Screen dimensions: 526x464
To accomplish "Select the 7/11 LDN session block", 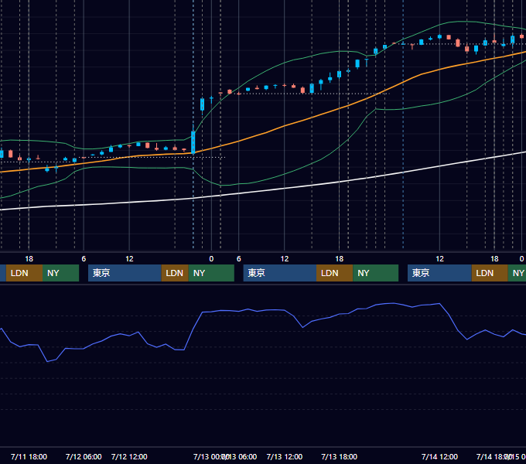I will click(24, 273).
